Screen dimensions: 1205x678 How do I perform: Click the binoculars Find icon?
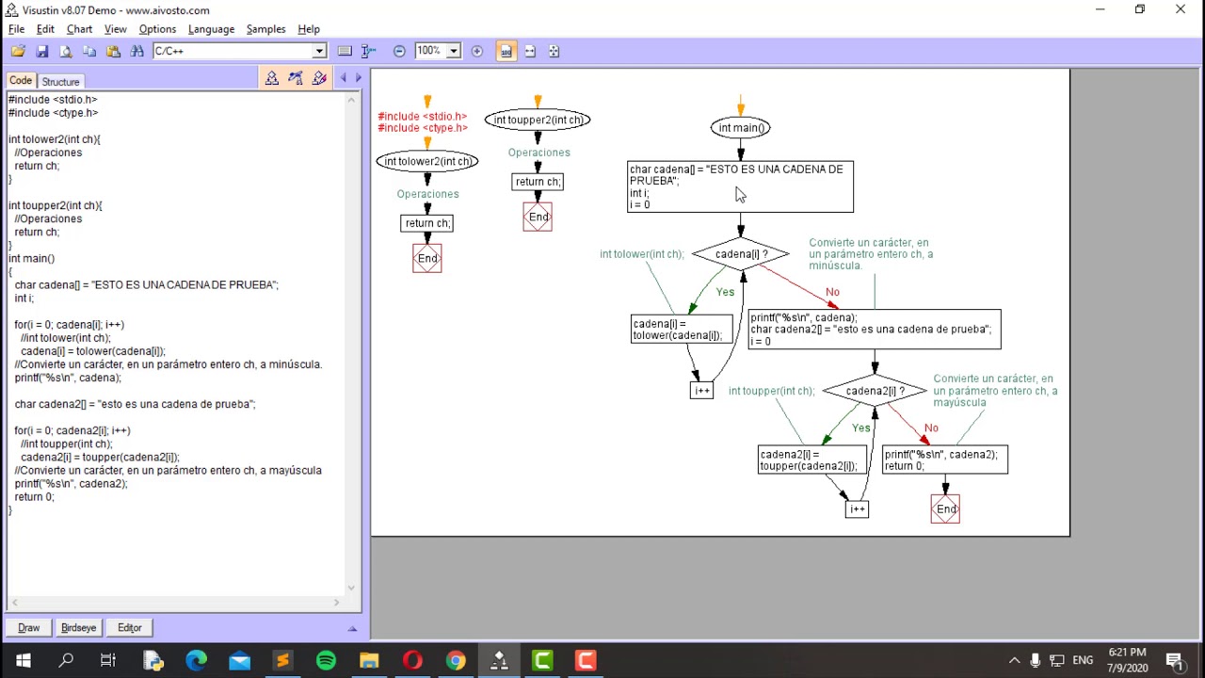pyautogui.click(x=137, y=51)
